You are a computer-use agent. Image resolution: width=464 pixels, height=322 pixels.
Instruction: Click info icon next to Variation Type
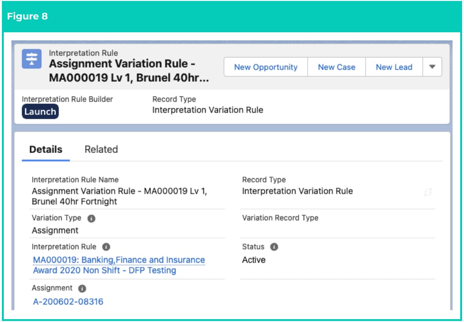[91, 218]
